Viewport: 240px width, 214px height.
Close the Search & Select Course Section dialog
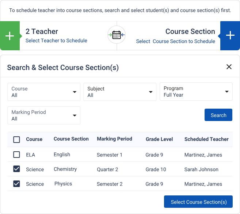pyautogui.click(x=229, y=67)
